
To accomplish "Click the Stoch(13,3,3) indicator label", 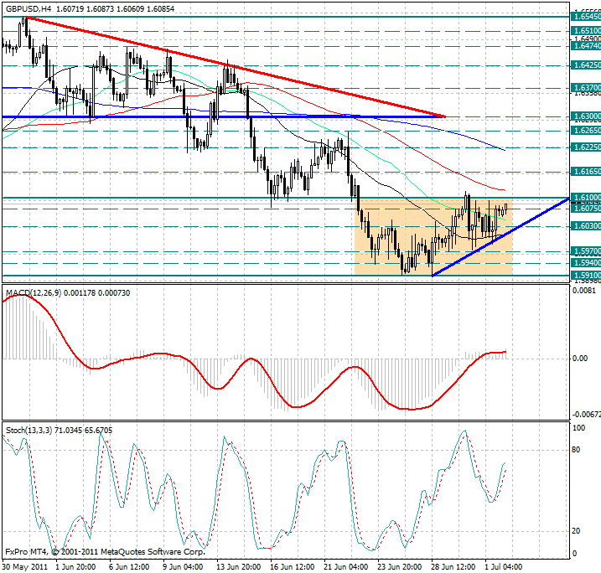I will [28, 430].
